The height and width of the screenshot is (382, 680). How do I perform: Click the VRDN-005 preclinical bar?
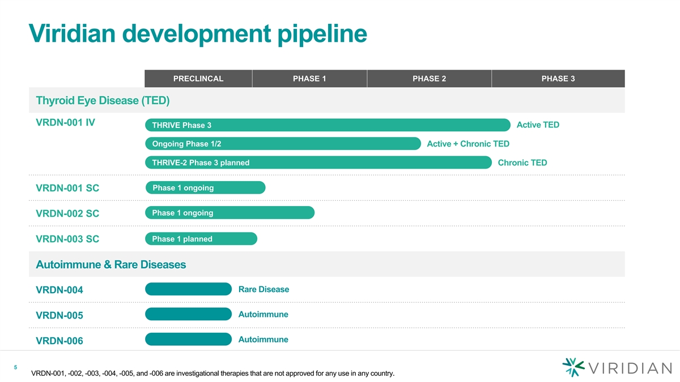188,314
